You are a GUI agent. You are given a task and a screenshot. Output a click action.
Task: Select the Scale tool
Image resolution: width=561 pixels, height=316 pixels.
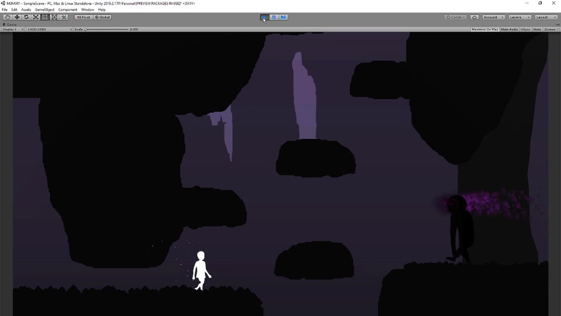[36, 17]
